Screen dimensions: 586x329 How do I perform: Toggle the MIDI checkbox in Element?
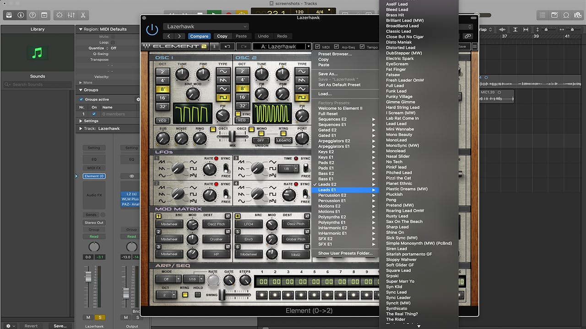click(x=317, y=47)
